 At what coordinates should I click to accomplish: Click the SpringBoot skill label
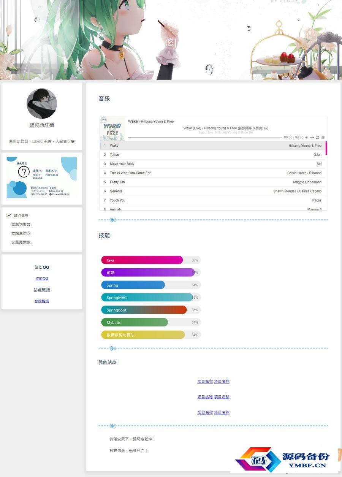pyautogui.click(x=116, y=310)
